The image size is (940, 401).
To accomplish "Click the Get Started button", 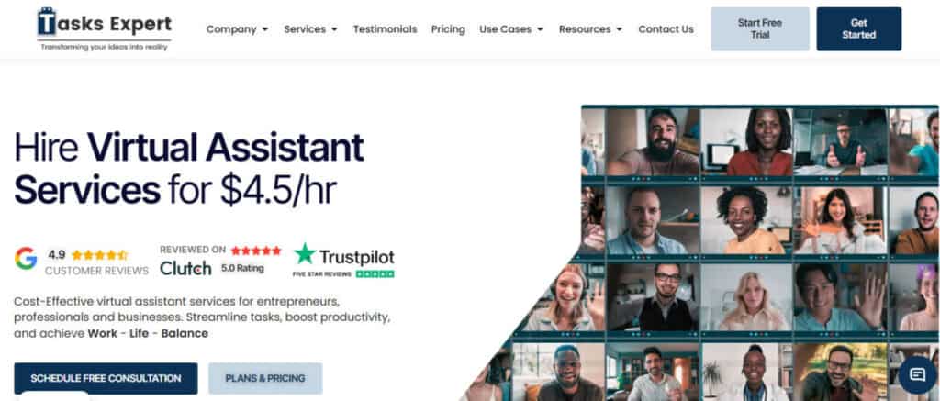I will pyautogui.click(x=858, y=28).
